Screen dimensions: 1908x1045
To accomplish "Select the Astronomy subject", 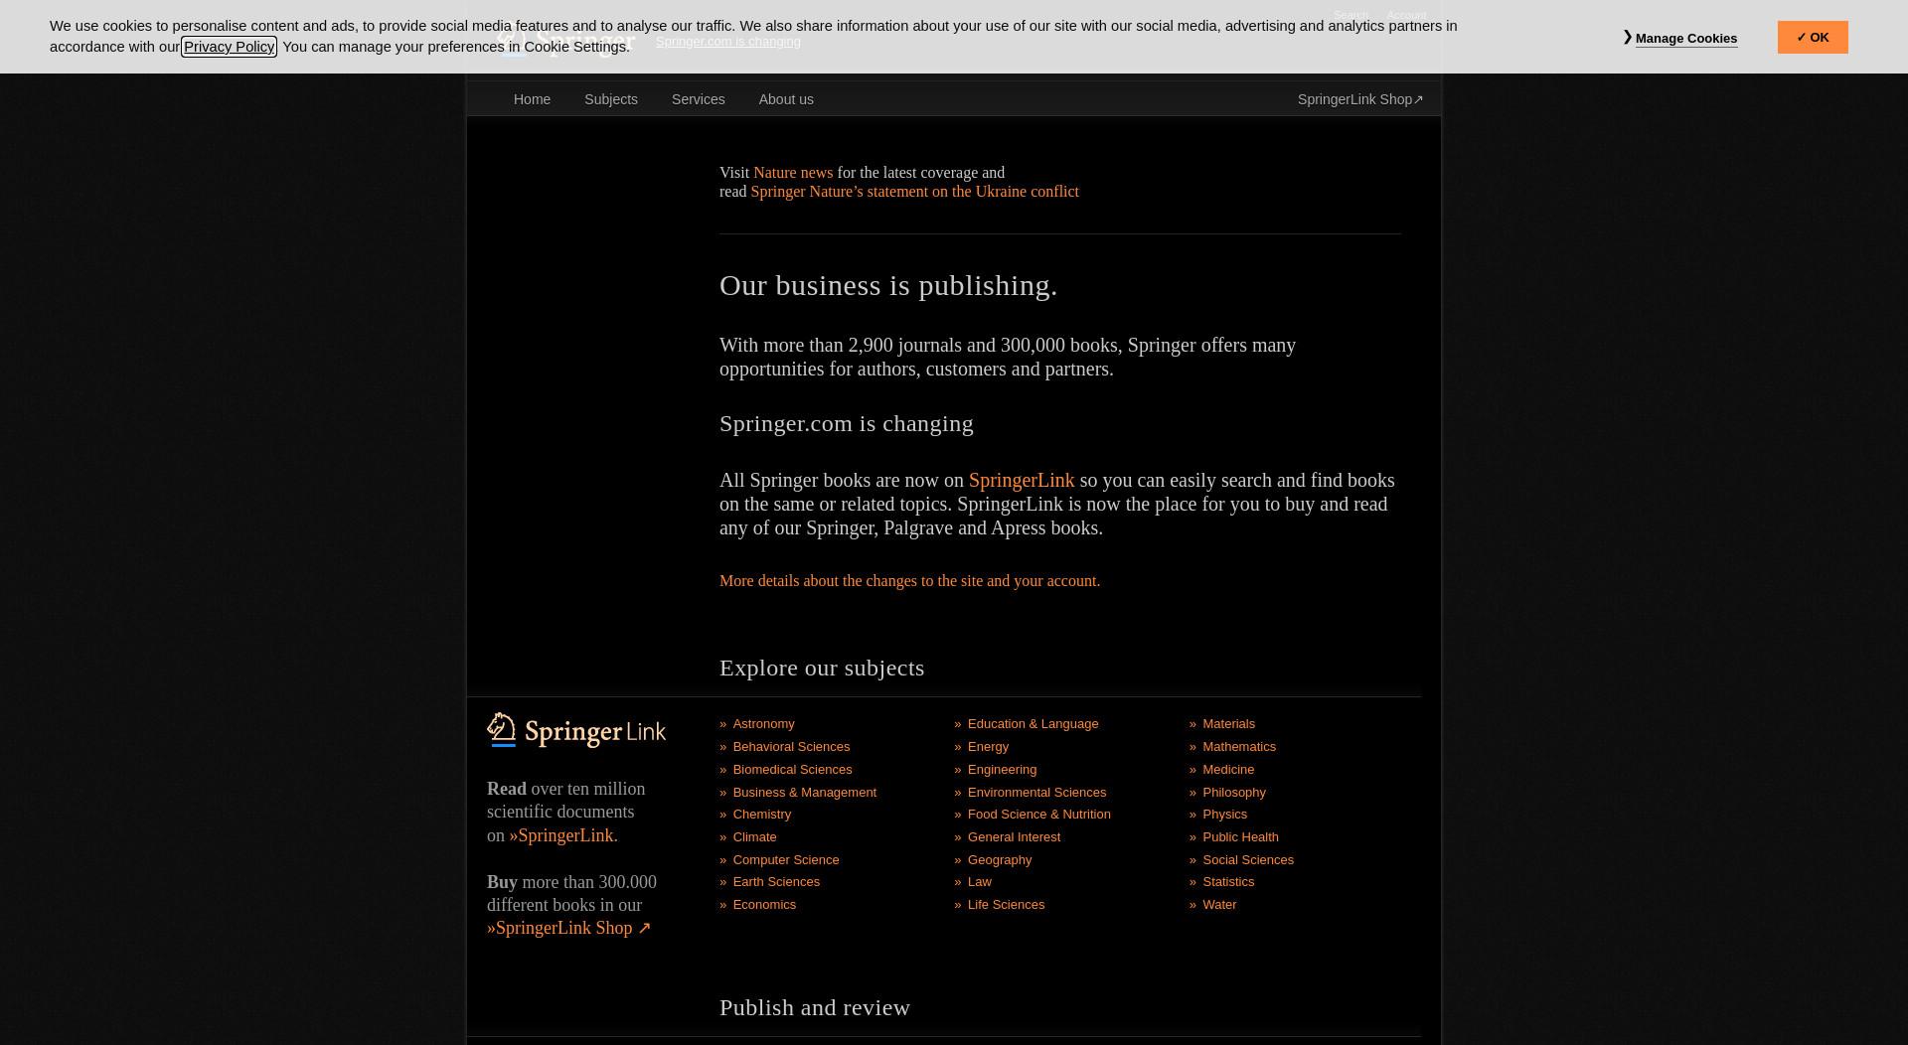I will tap(763, 724).
